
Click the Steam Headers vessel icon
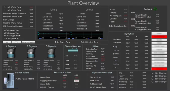coord(73,50)
